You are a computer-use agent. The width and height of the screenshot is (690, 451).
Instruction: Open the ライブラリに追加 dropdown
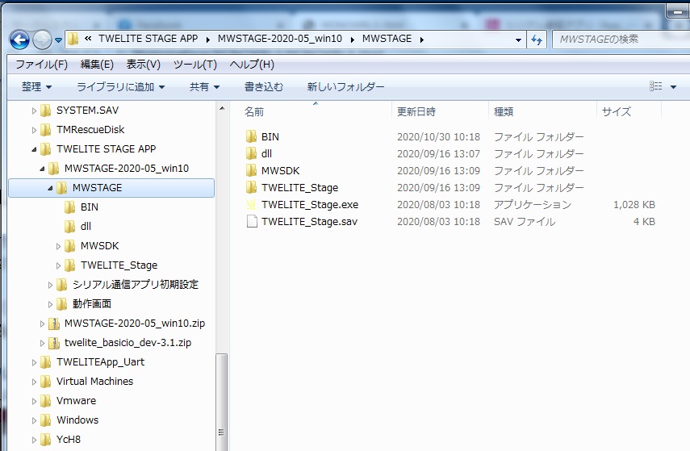[x=120, y=86]
